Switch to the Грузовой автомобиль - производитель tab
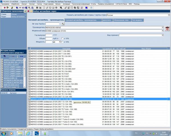171x136 pixels. pos(84,20)
